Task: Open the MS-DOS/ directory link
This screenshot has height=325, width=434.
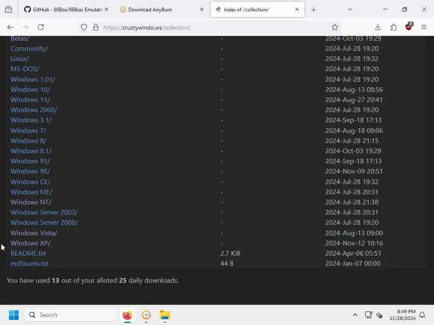Action: pyautogui.click(x=25, y=69)
